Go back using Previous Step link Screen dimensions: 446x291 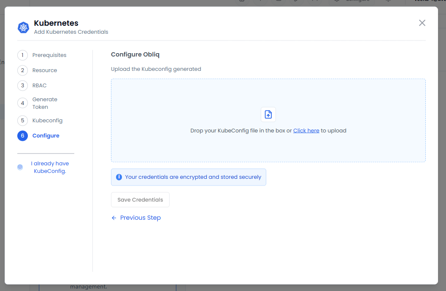coord(140,218)
